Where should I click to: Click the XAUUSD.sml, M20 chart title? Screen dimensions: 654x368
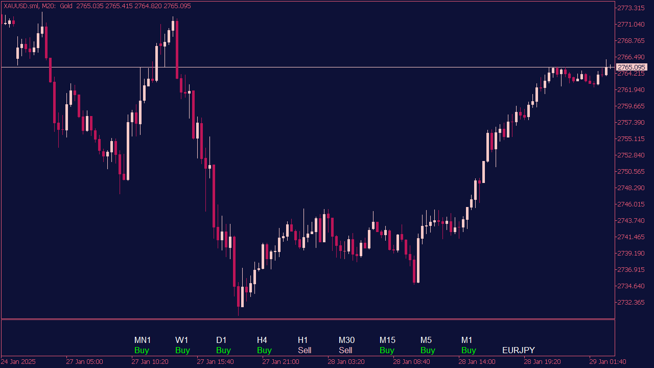[x=29, y=6]
